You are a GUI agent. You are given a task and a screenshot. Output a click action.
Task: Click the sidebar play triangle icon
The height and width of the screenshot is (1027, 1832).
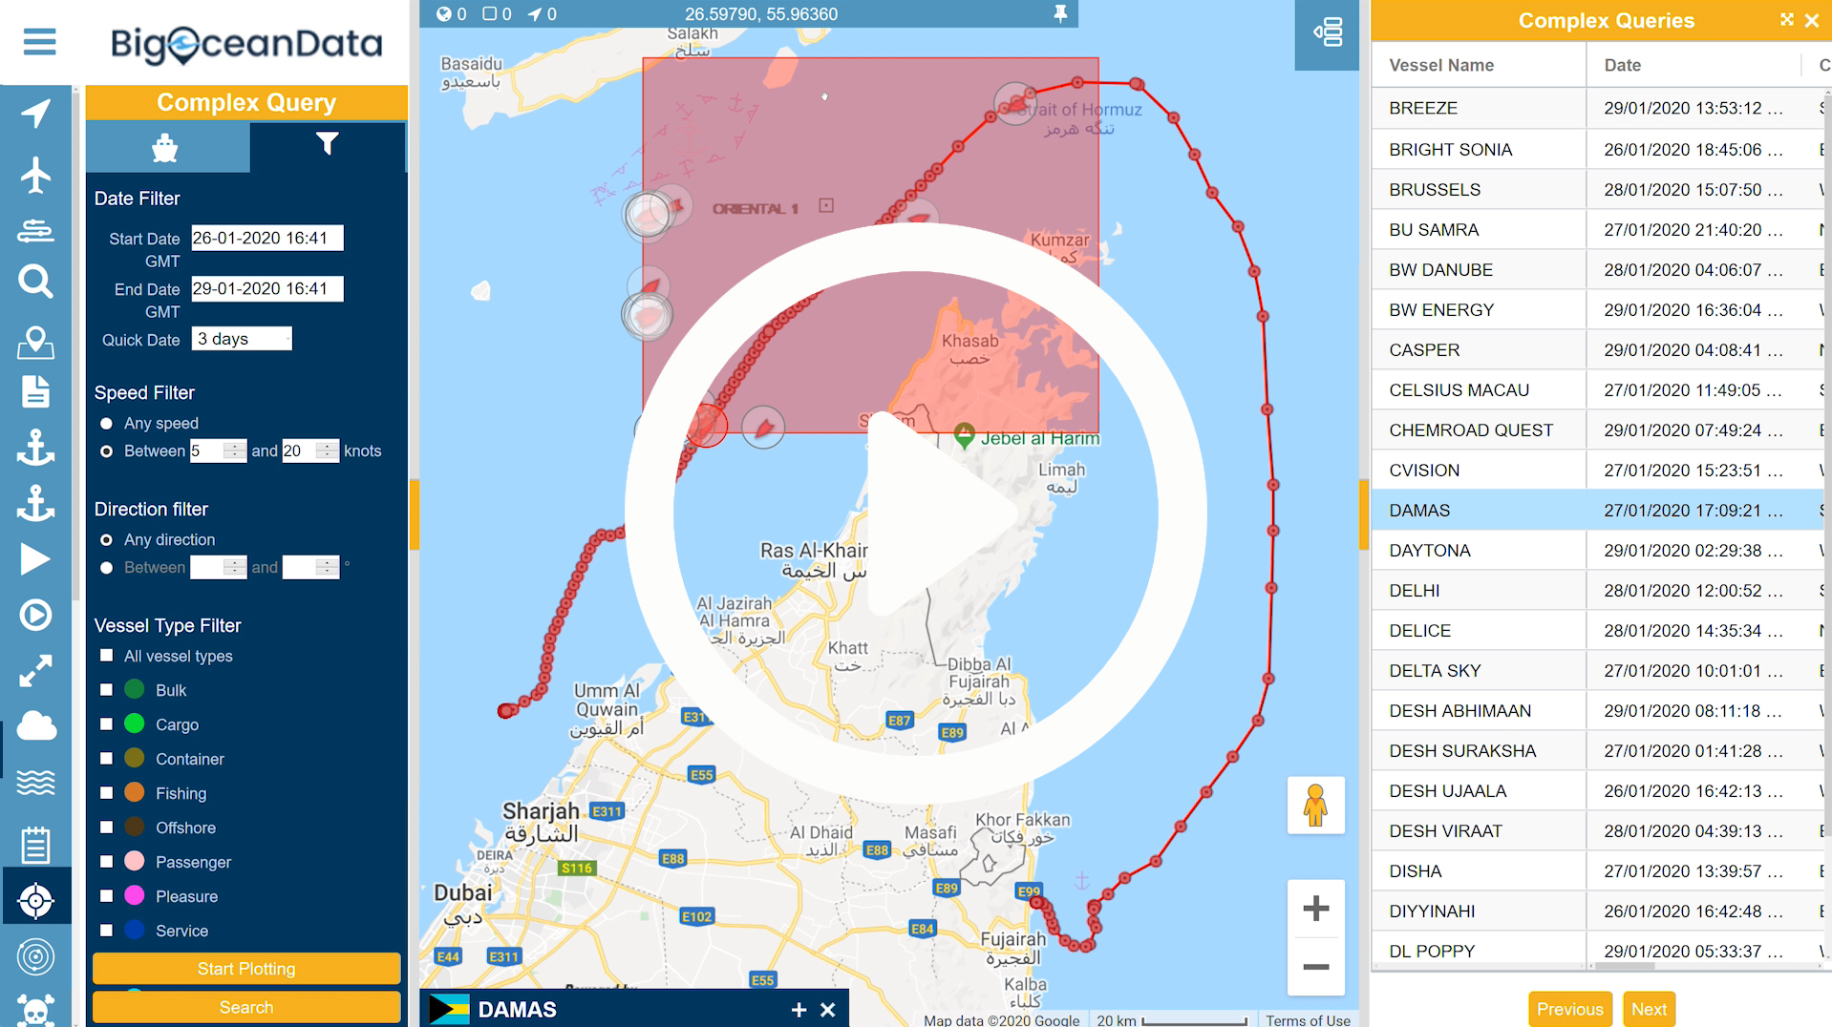[35, 559]
